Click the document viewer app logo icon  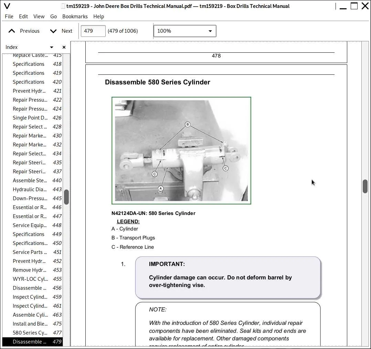click(x=7, y=6)
